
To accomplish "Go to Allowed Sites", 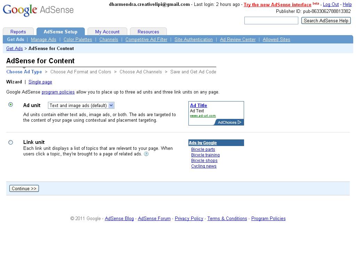I will pyautogui.click(x=276, y=40).
